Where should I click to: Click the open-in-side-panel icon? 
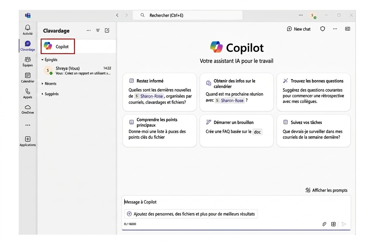tap(348, 29)
